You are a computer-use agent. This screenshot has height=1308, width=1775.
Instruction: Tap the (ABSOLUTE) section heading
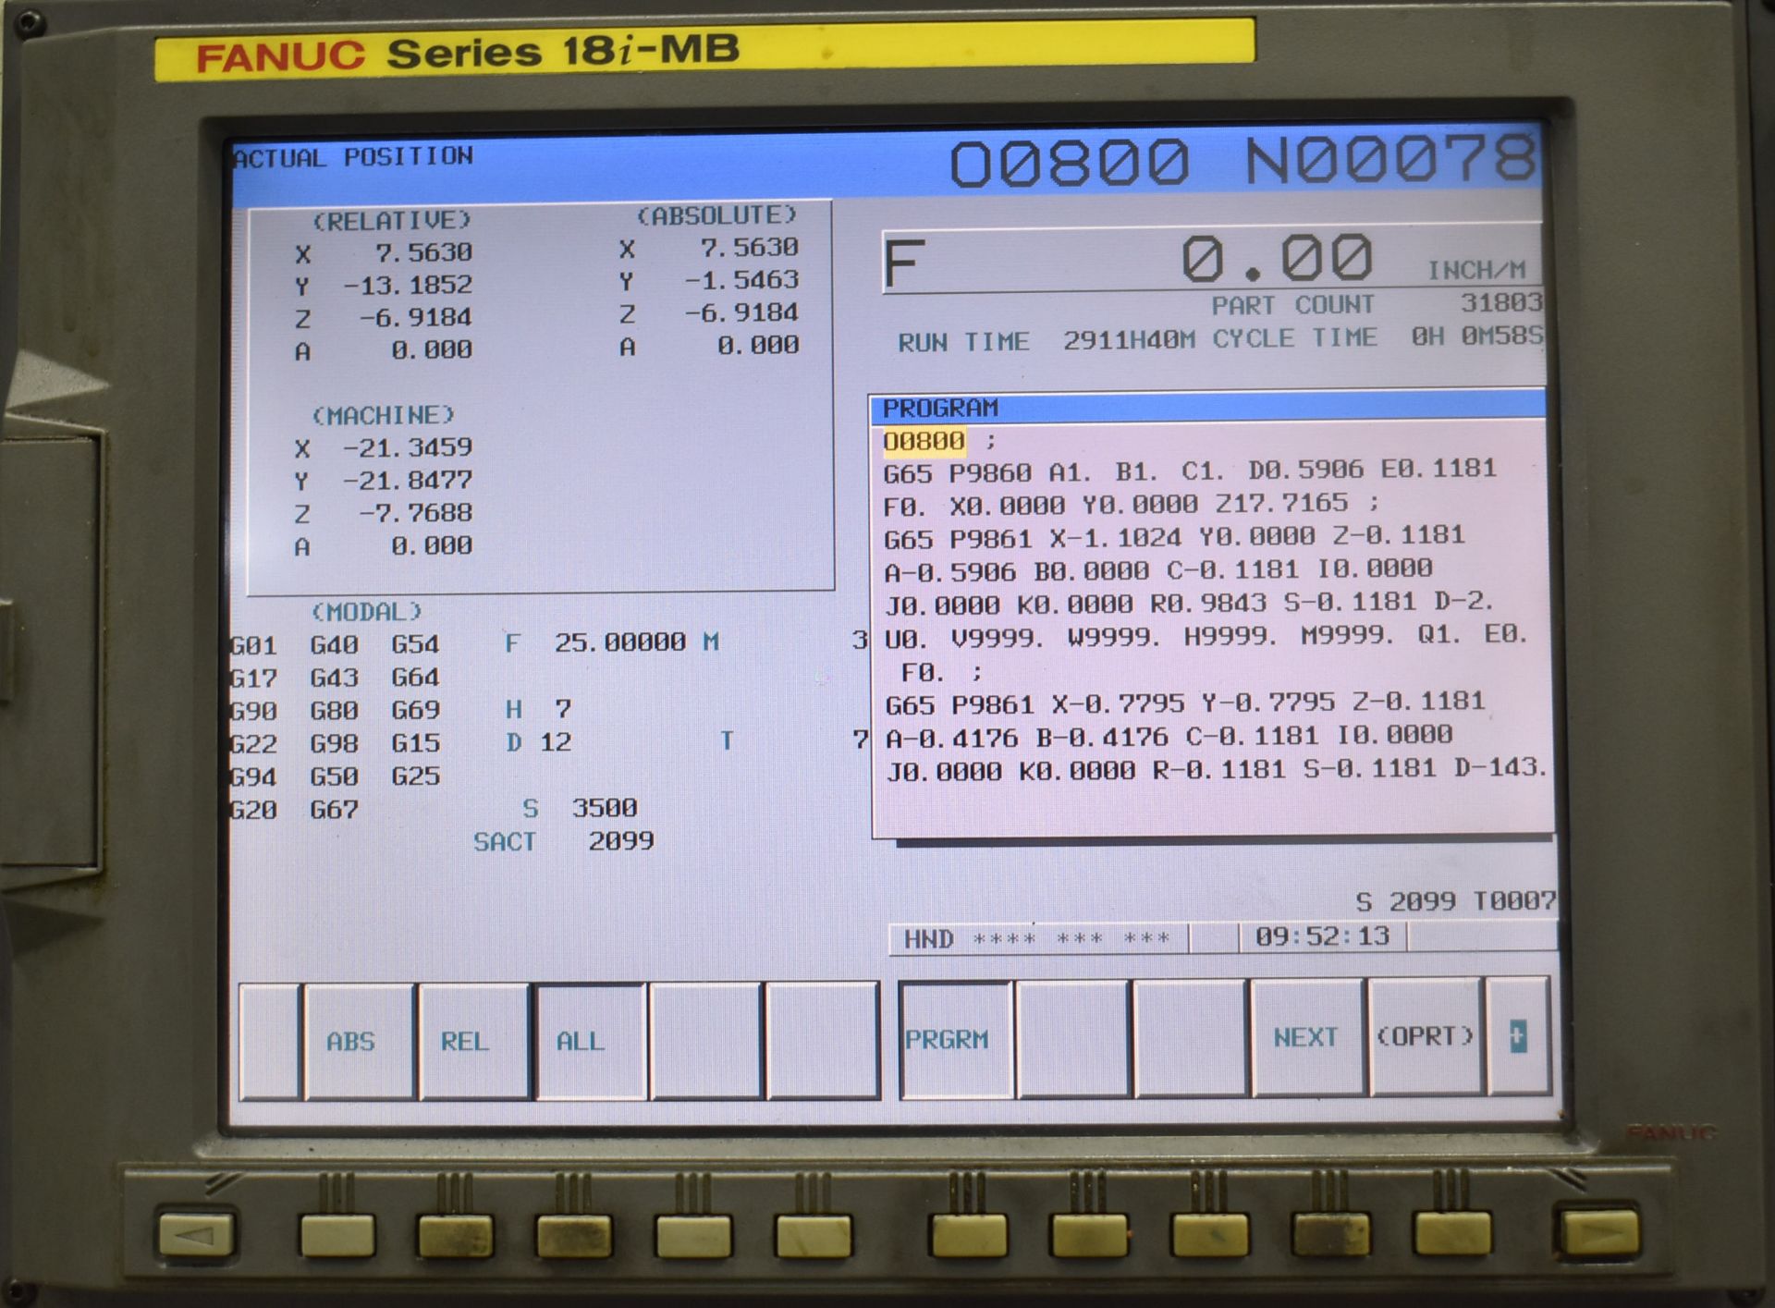[x=716, y=215]
